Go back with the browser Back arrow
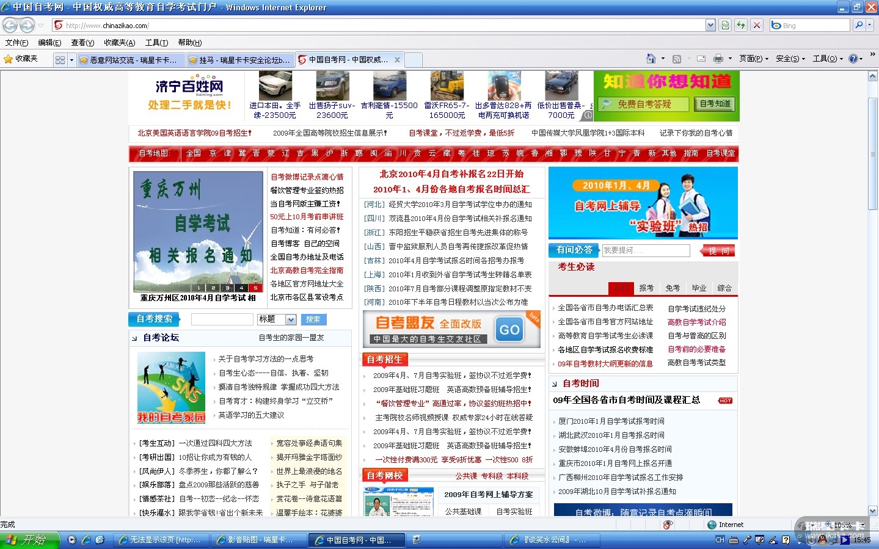Viewport: 879px width, 549px height. tap(10, 25)
